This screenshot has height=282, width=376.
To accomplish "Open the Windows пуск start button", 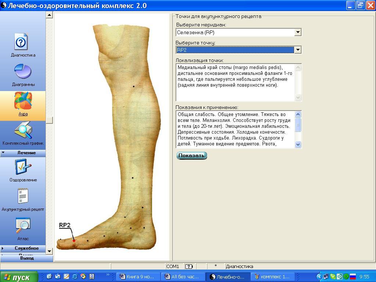I will point(19,277).
